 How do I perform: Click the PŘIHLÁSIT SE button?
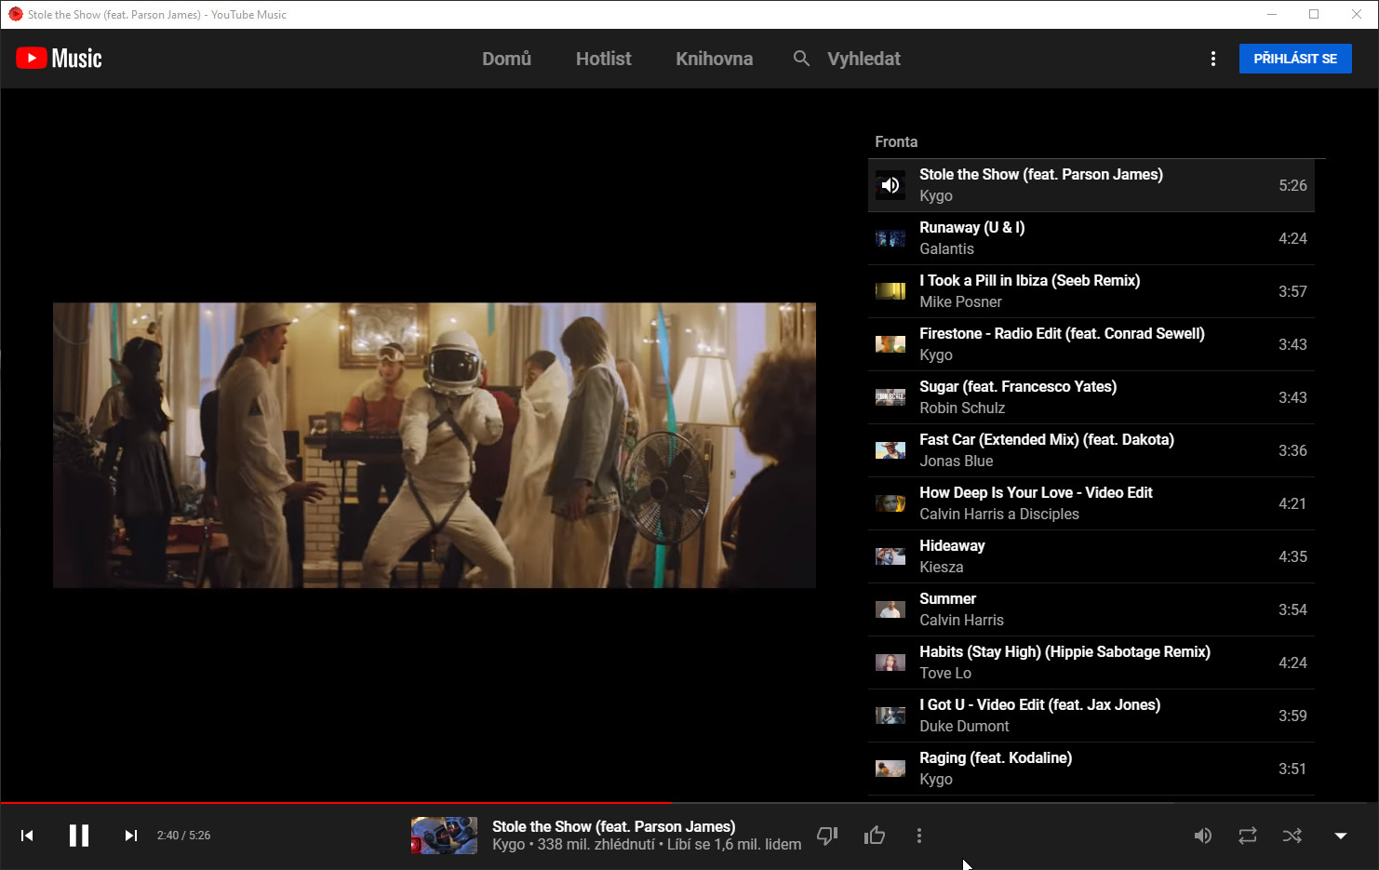1295,59
